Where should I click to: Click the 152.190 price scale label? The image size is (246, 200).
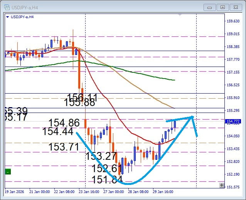tap(233, 174)
